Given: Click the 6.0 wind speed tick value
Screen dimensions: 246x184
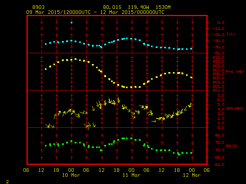Looking at the screenshot, I should (221, 100).
